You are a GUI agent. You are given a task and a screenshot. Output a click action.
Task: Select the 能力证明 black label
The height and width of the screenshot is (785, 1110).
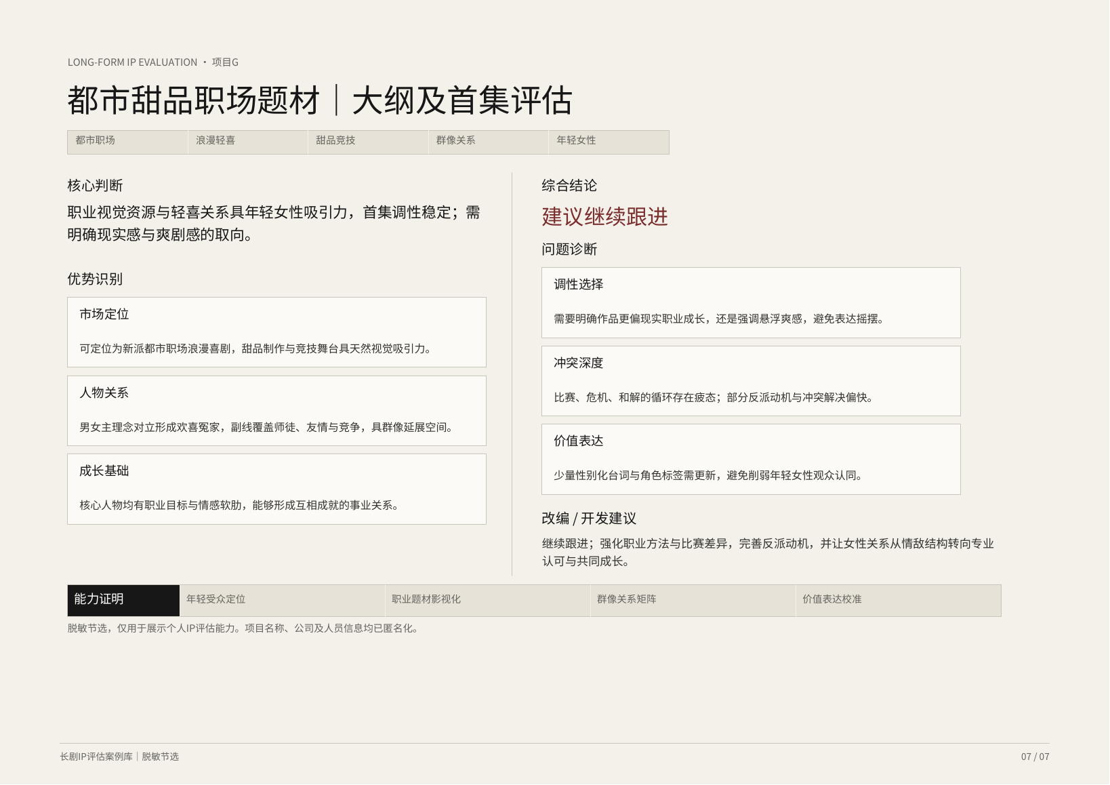click(123, 600)
